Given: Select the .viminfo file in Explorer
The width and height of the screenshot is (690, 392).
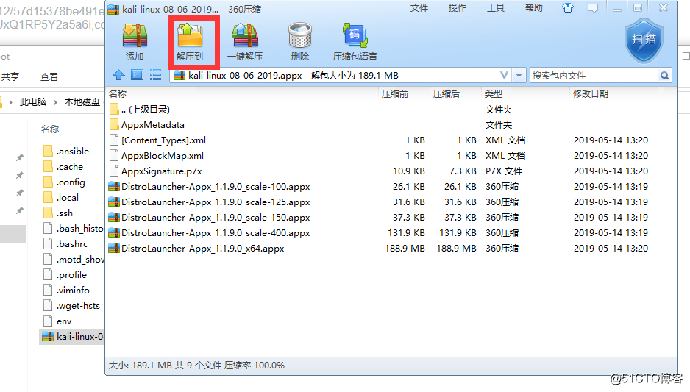Looking at the screenshot, I should tap(66, 290).
